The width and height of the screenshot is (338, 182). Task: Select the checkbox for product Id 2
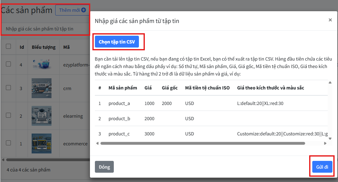tap(8, 115)
